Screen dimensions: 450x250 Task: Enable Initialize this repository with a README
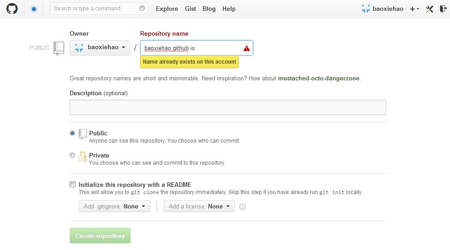point(72,185)
